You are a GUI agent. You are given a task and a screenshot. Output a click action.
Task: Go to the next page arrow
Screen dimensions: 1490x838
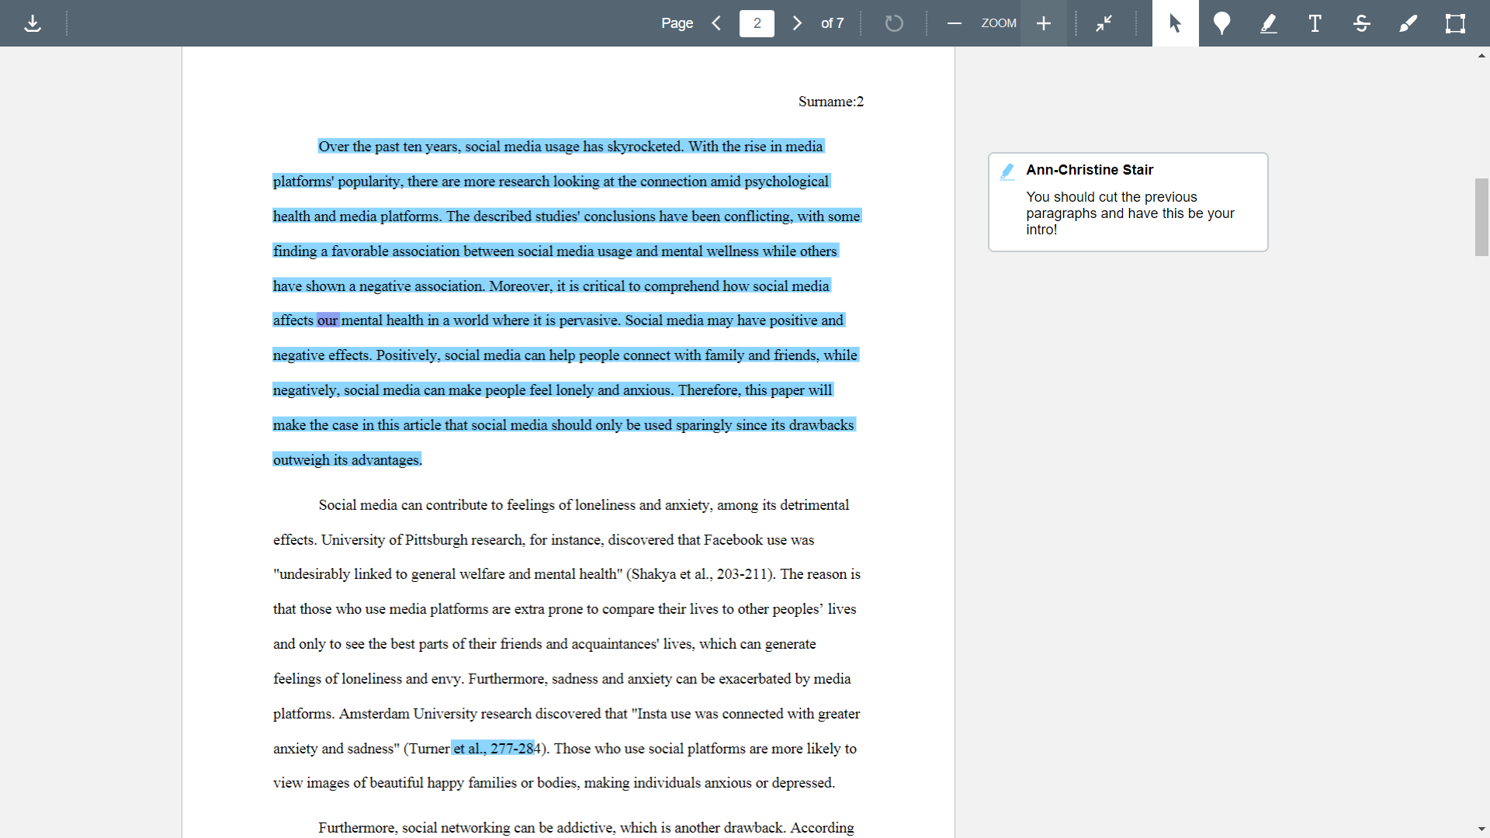(797, 23)
